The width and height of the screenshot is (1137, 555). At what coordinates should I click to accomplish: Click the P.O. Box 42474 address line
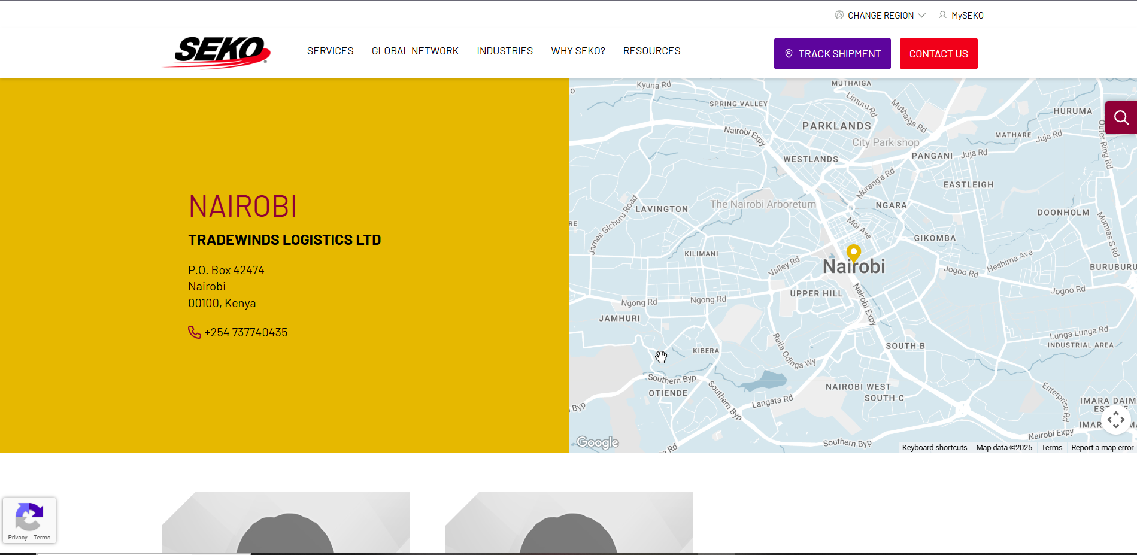tap(226, 270)
